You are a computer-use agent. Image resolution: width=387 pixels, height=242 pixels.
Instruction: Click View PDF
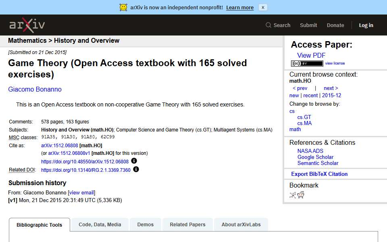[311, 55]
